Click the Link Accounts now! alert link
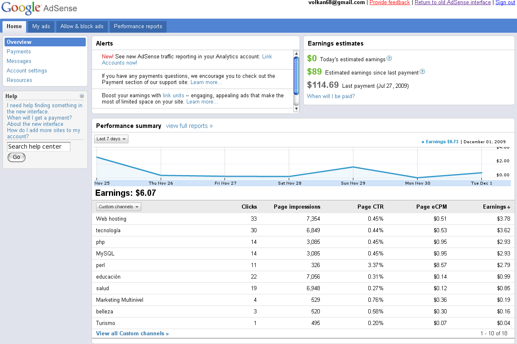The width and height of the screenshot is (517, 344). [x=187, y=60]
